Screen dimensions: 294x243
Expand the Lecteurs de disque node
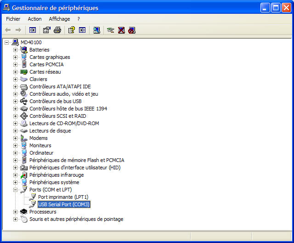coord(15,131)
